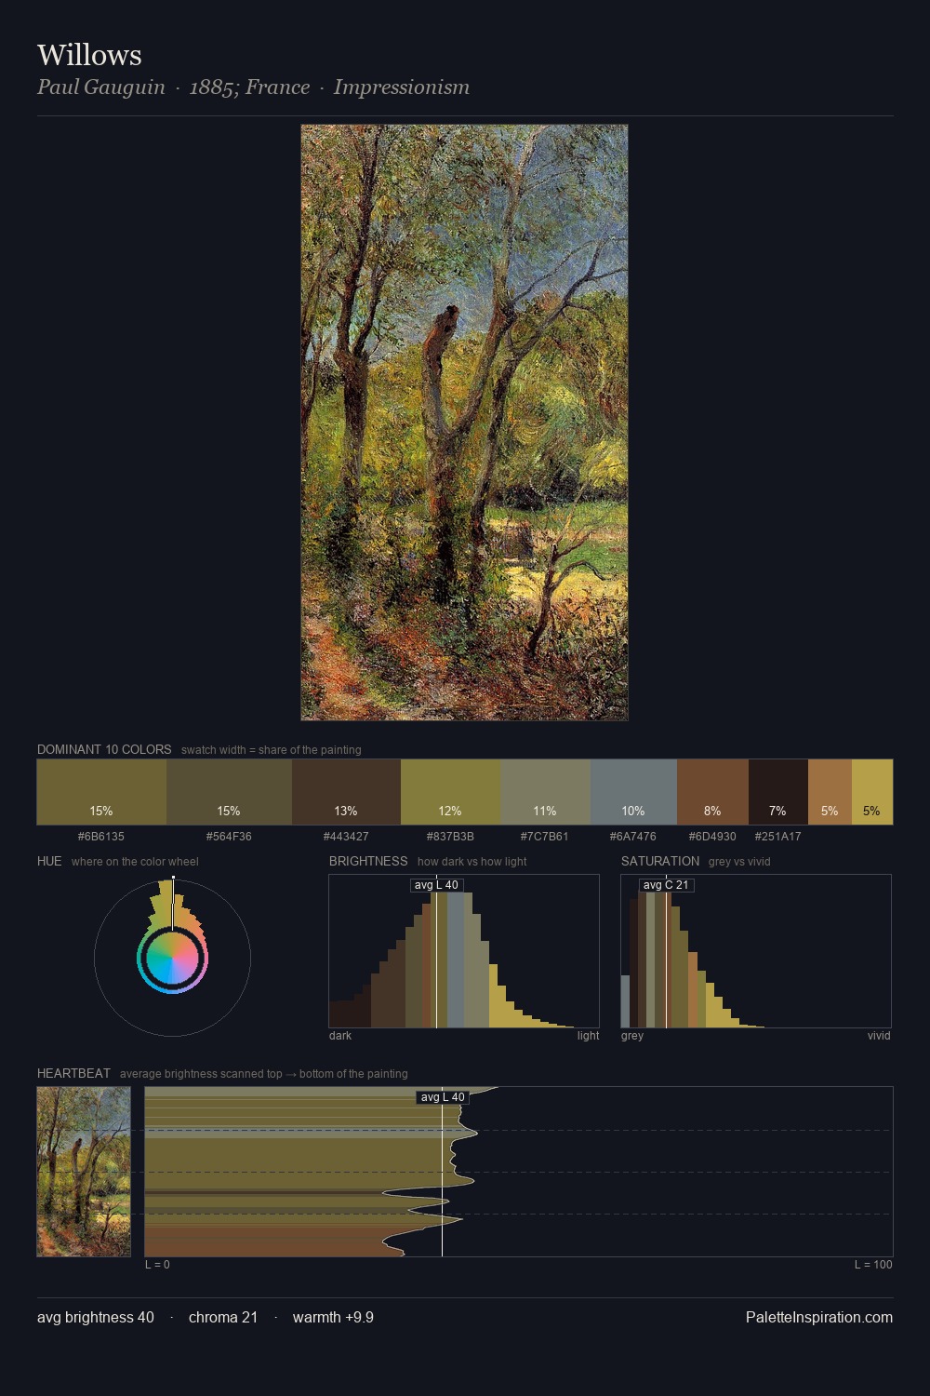Select the 15% swatch labeled #564F36
This screenshot has width=930, height=1396.
[x=229, y=792]
